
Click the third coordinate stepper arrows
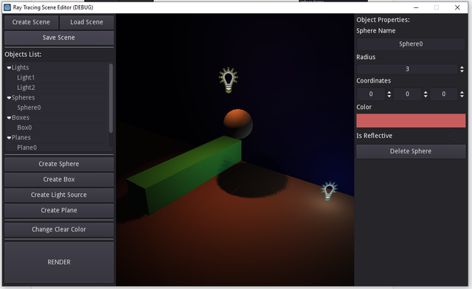pyautogui.click(x=462, y=94)
